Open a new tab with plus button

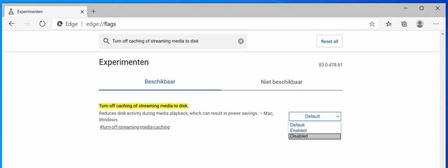click(x=93, y=12)
